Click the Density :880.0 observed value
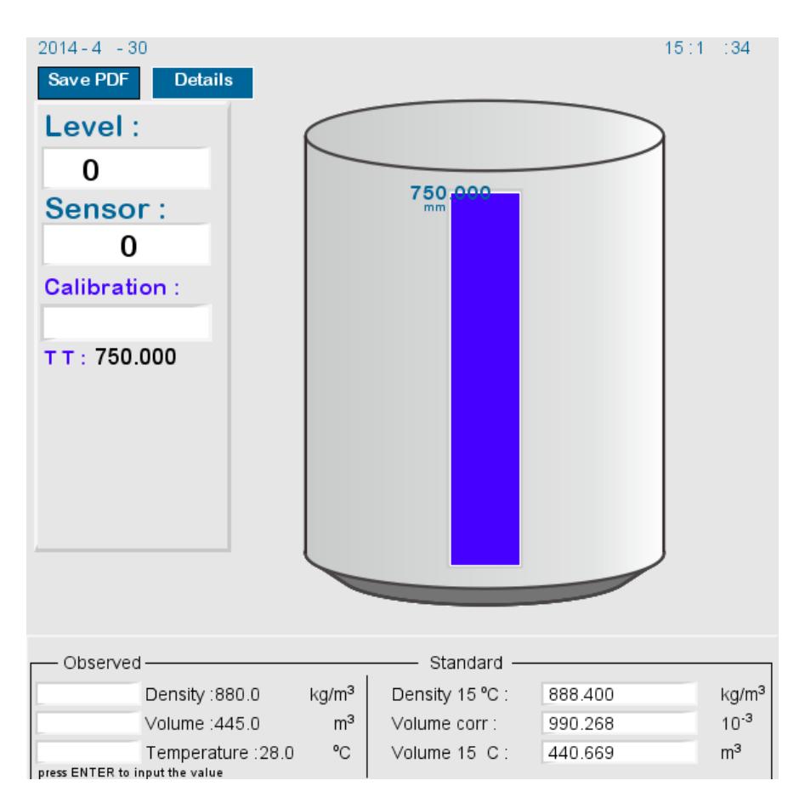The height and width of the screenshot is (809, 805). coord(202,694)
